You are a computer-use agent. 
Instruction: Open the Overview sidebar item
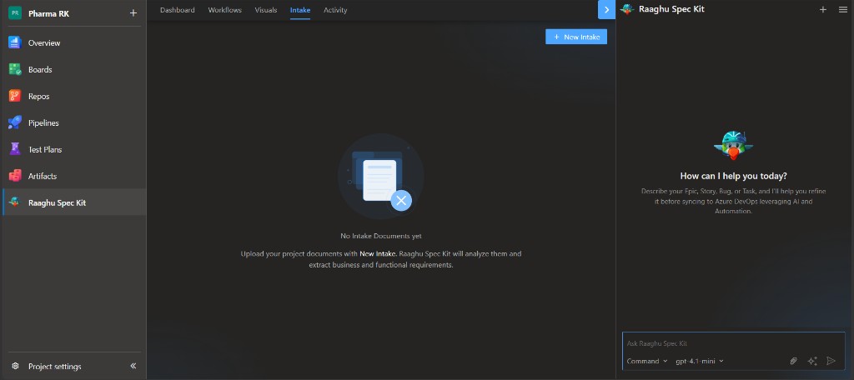73,43
